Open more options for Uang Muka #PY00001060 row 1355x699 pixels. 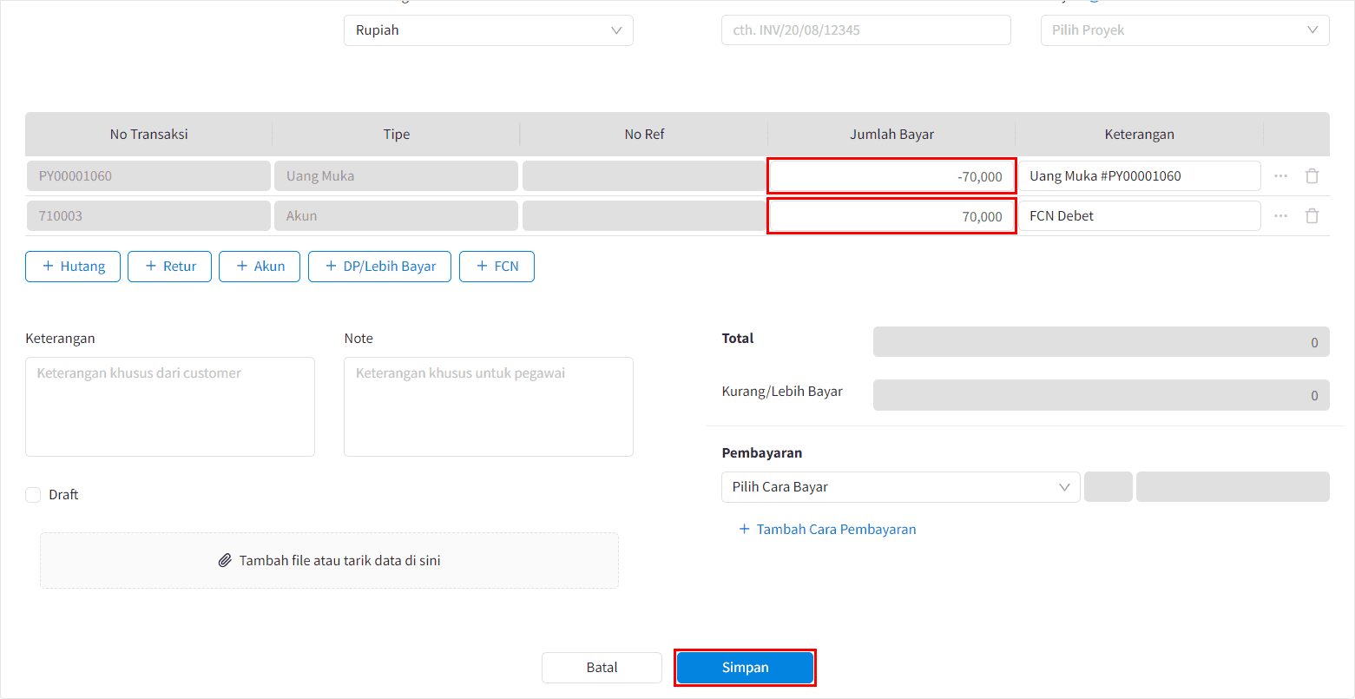point(1280,175)
